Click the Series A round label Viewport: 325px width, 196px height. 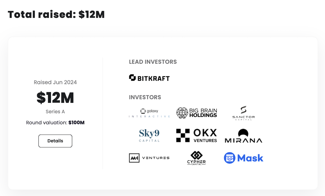[55, 112]
